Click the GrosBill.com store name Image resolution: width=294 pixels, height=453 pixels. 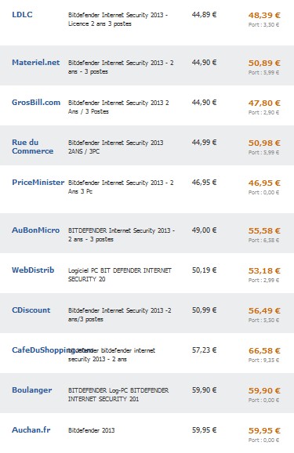coord(36,102)
